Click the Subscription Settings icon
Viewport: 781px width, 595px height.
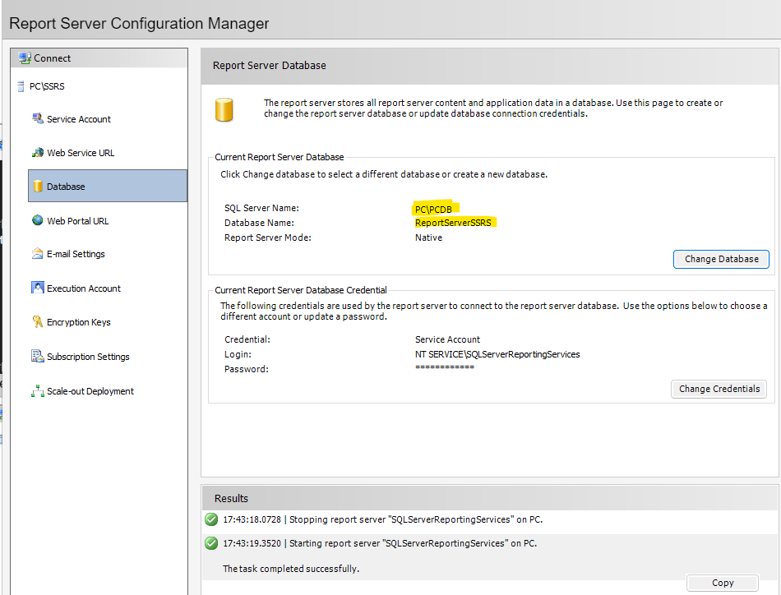tap(37, 356)
